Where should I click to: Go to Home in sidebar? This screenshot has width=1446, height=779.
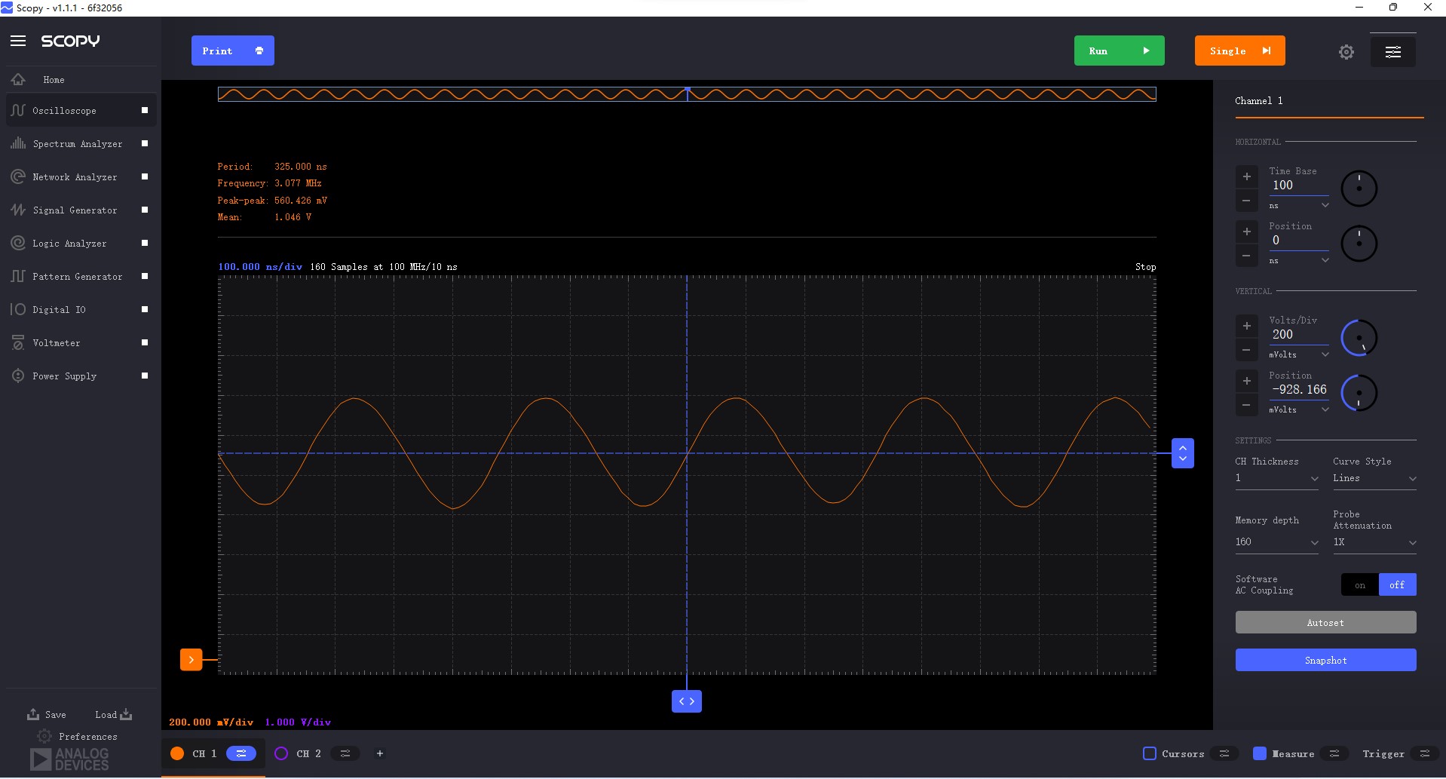[x=54, y=79]
